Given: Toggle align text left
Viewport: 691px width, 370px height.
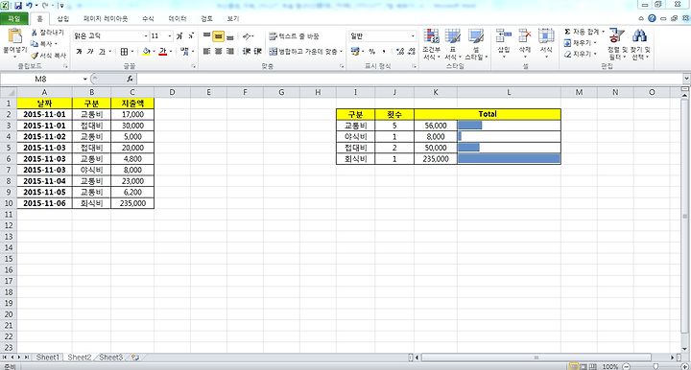Looking at the screenshot, I should pyautogui.click(x=206, y=52).
